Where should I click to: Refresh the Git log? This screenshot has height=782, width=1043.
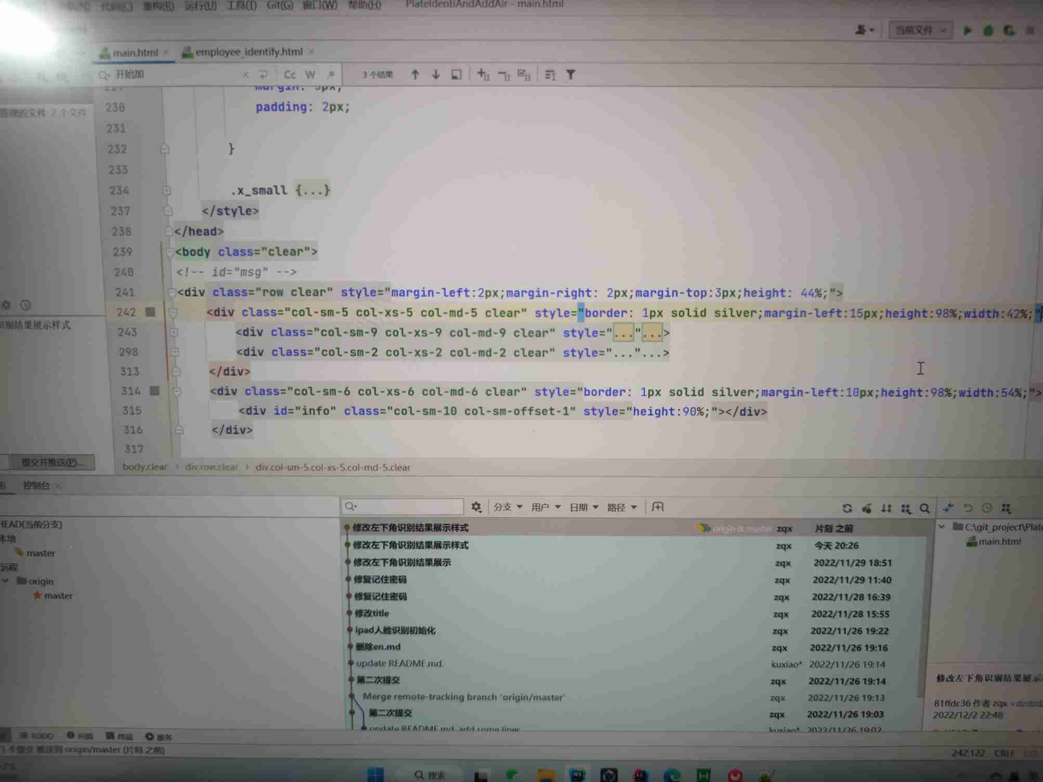point(847,508)
